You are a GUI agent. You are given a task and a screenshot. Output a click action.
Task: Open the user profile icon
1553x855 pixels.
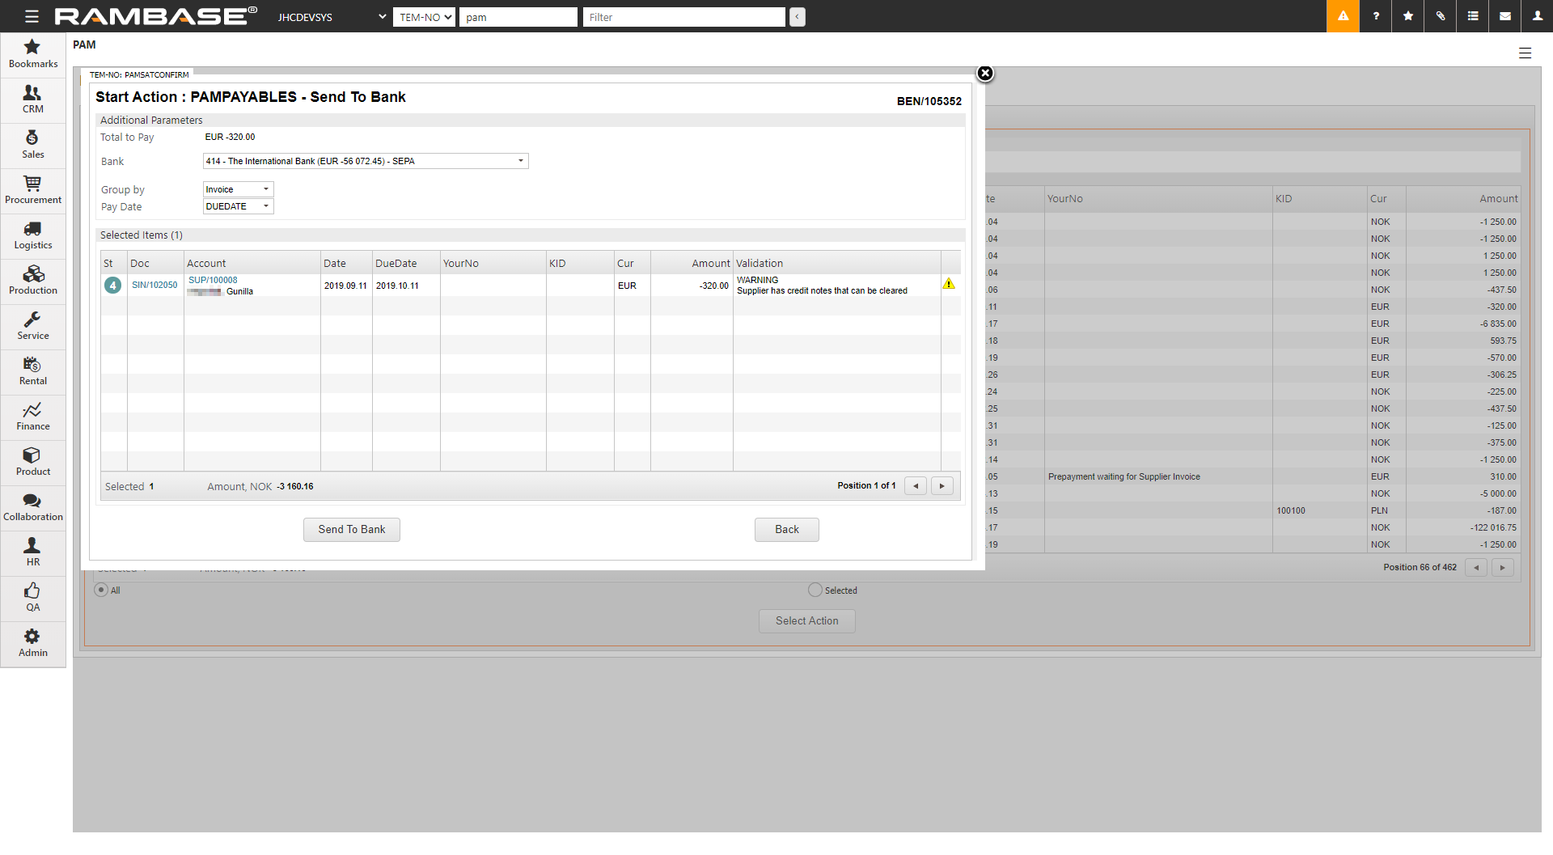[1538, 16]
